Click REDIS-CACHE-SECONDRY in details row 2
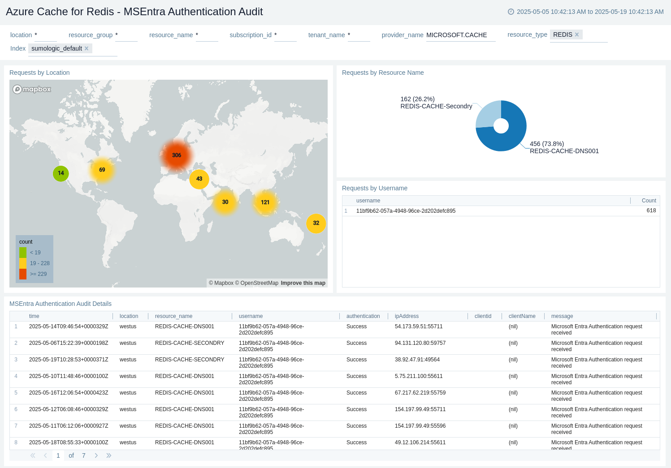The width and height of the screenshot is (671, 468). (190, 343)
